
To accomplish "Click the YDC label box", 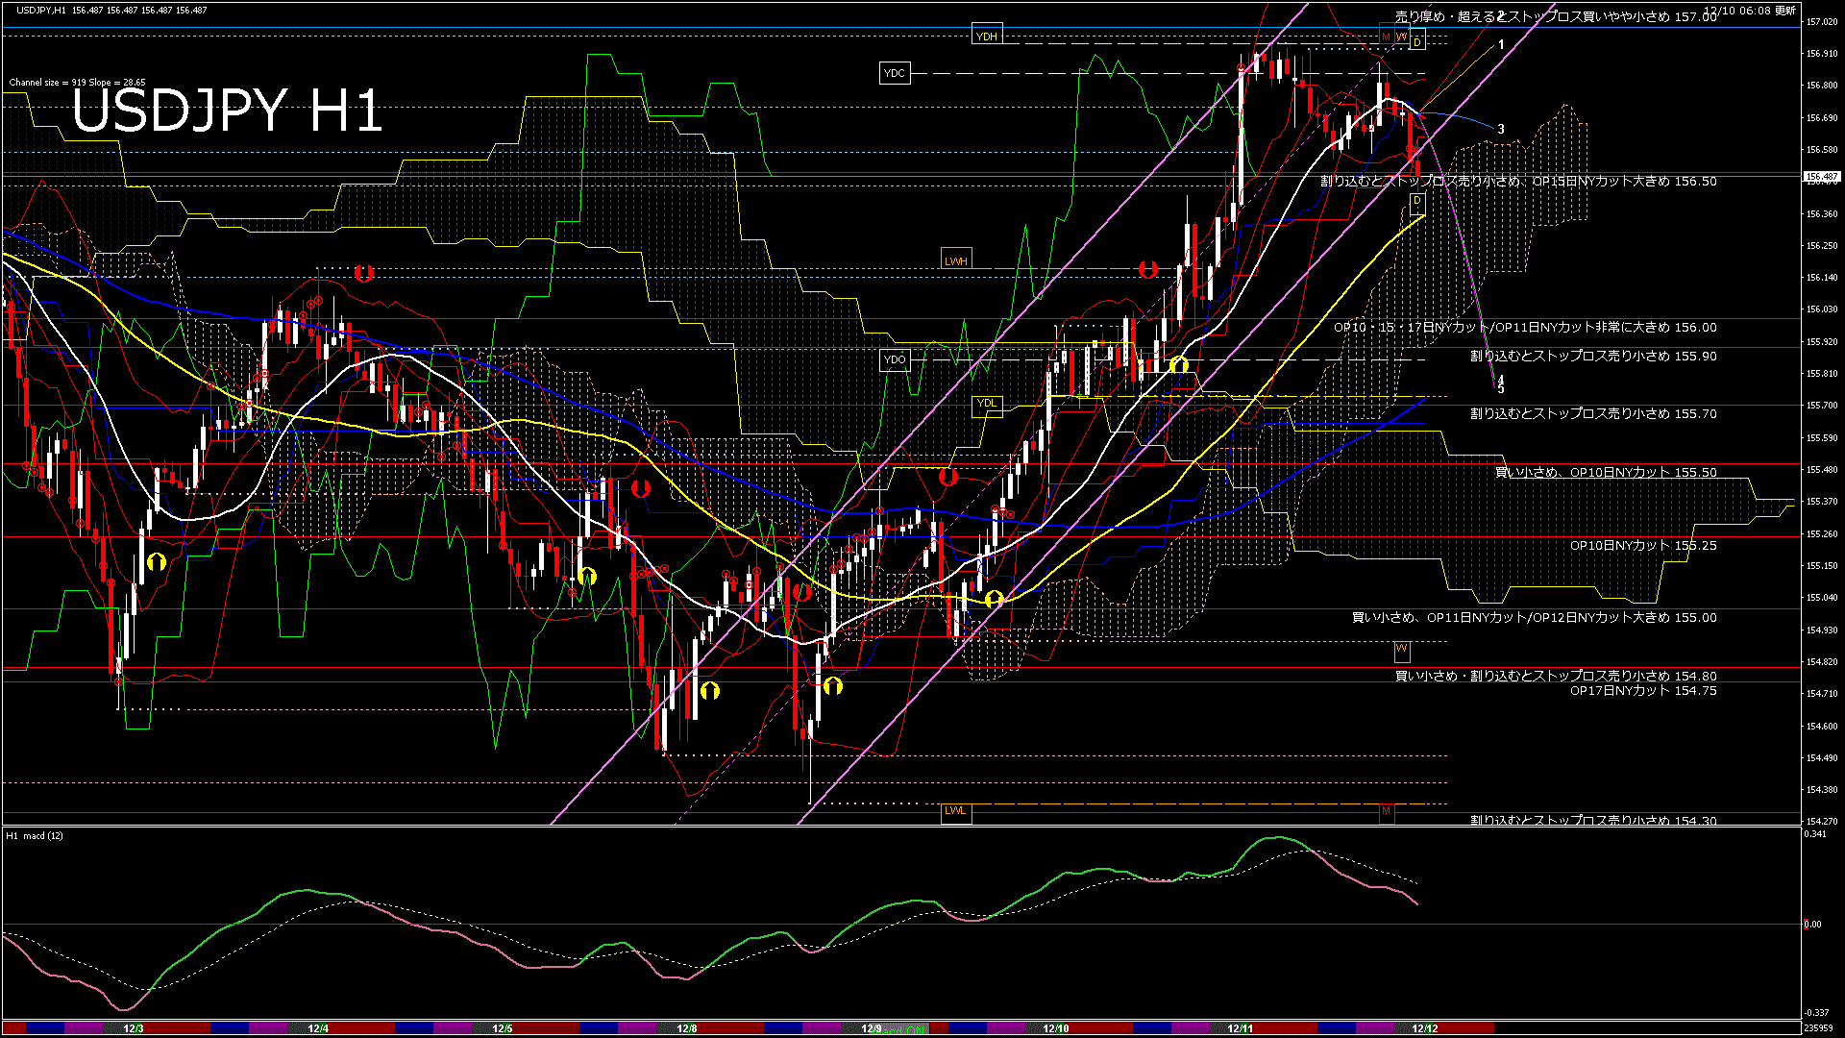I will [x=896, y=72].
